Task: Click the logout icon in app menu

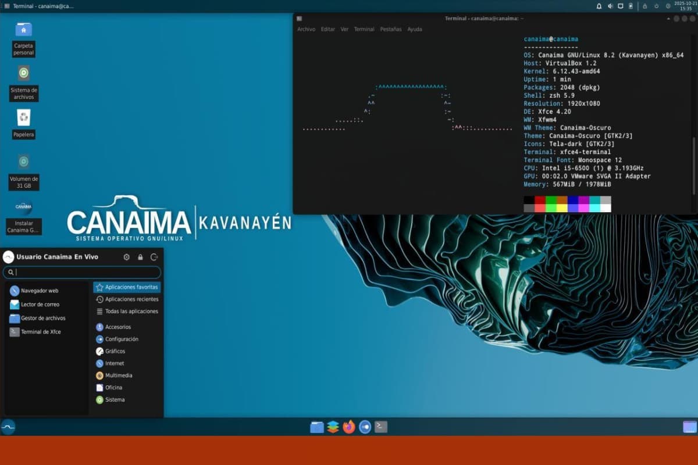Action: click(x=154, y=257)
